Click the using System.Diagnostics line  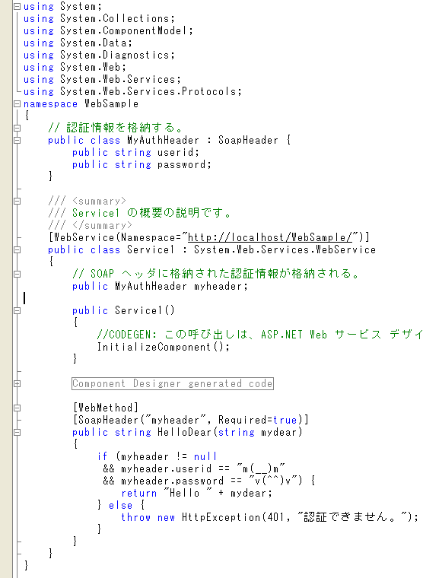99,55
